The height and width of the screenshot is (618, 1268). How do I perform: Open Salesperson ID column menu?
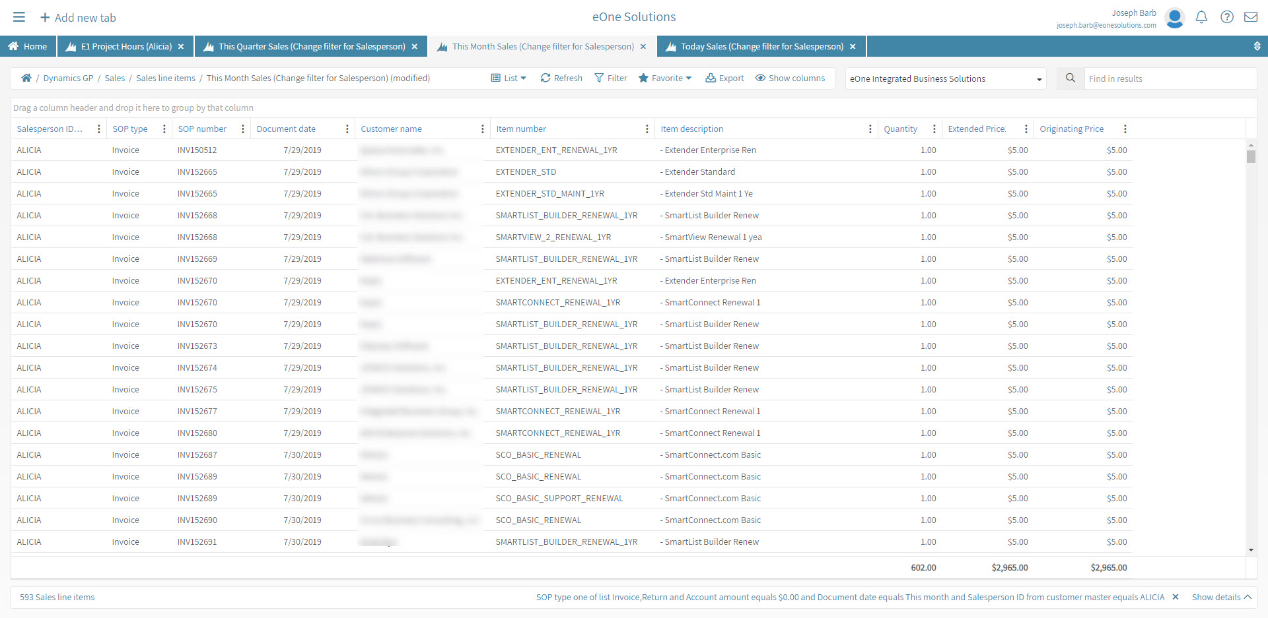pos(99,129)
